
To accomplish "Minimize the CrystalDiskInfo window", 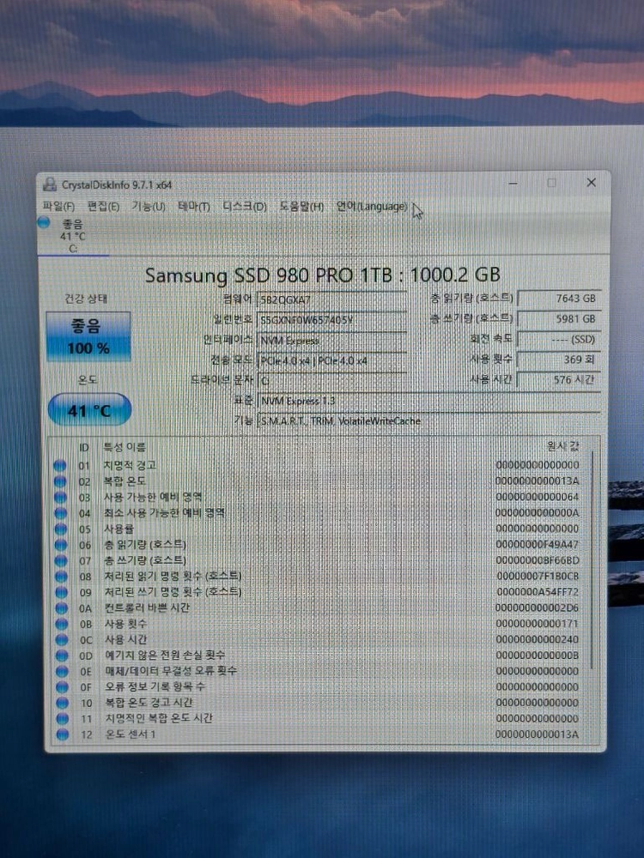I will pyautogui.click(x=513, y=184).
